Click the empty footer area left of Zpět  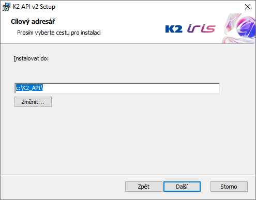(x=63, y=187)
